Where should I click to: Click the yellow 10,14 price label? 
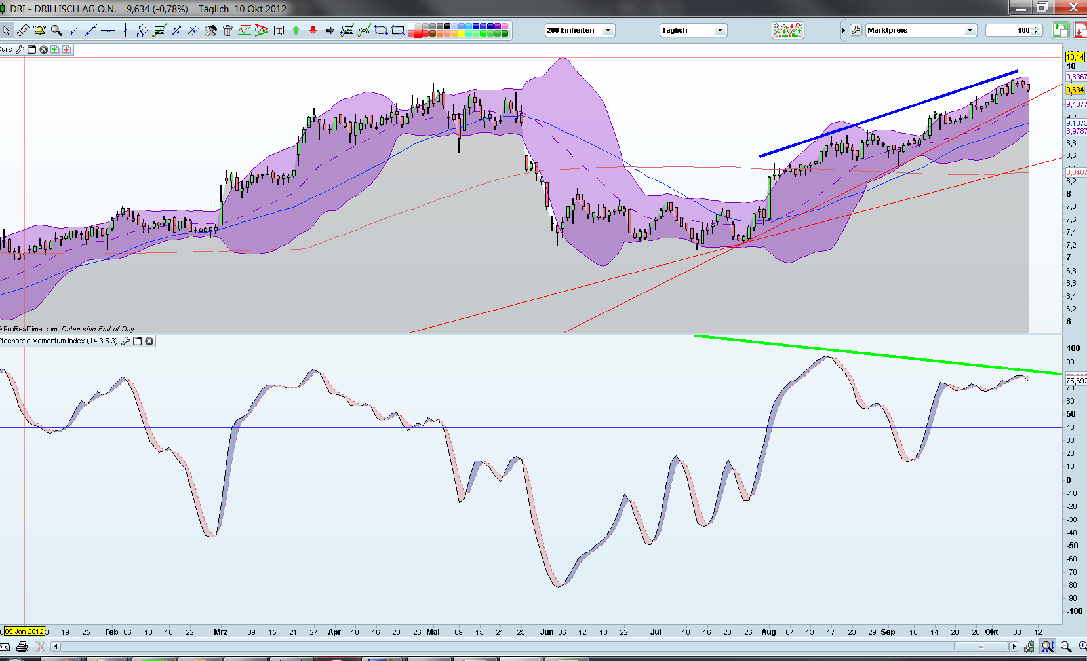[1075, 58]
